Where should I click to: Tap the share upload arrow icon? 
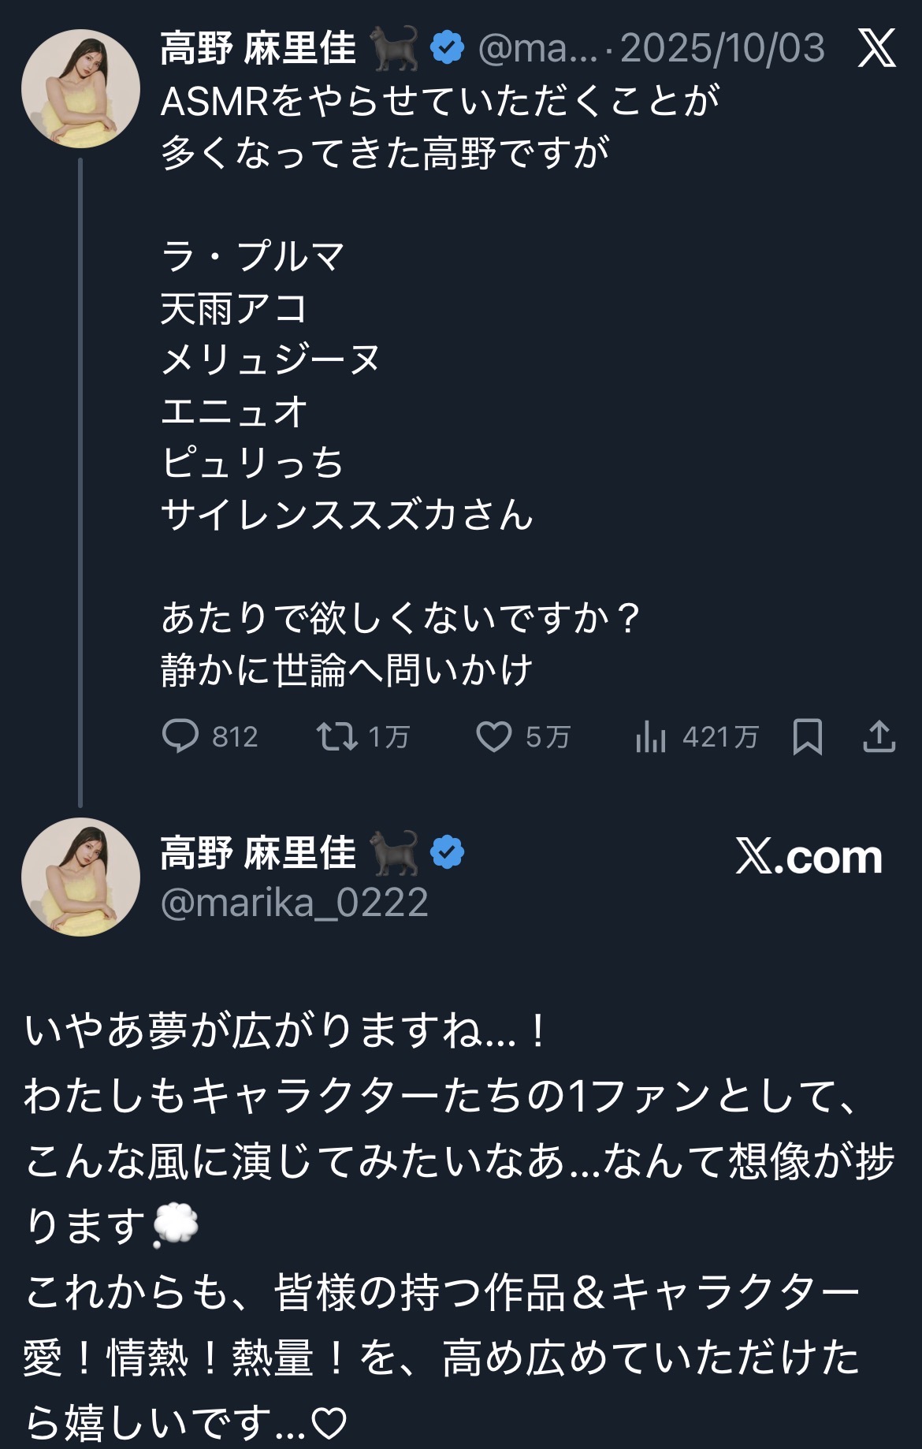879,737
